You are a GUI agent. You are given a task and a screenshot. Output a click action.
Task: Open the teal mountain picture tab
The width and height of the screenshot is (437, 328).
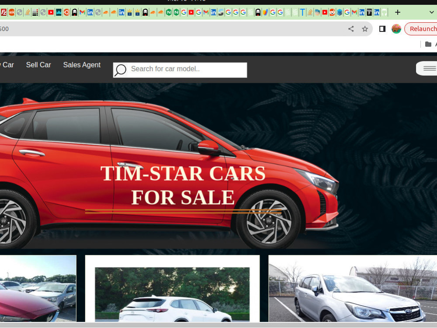[x=59, y=12]
